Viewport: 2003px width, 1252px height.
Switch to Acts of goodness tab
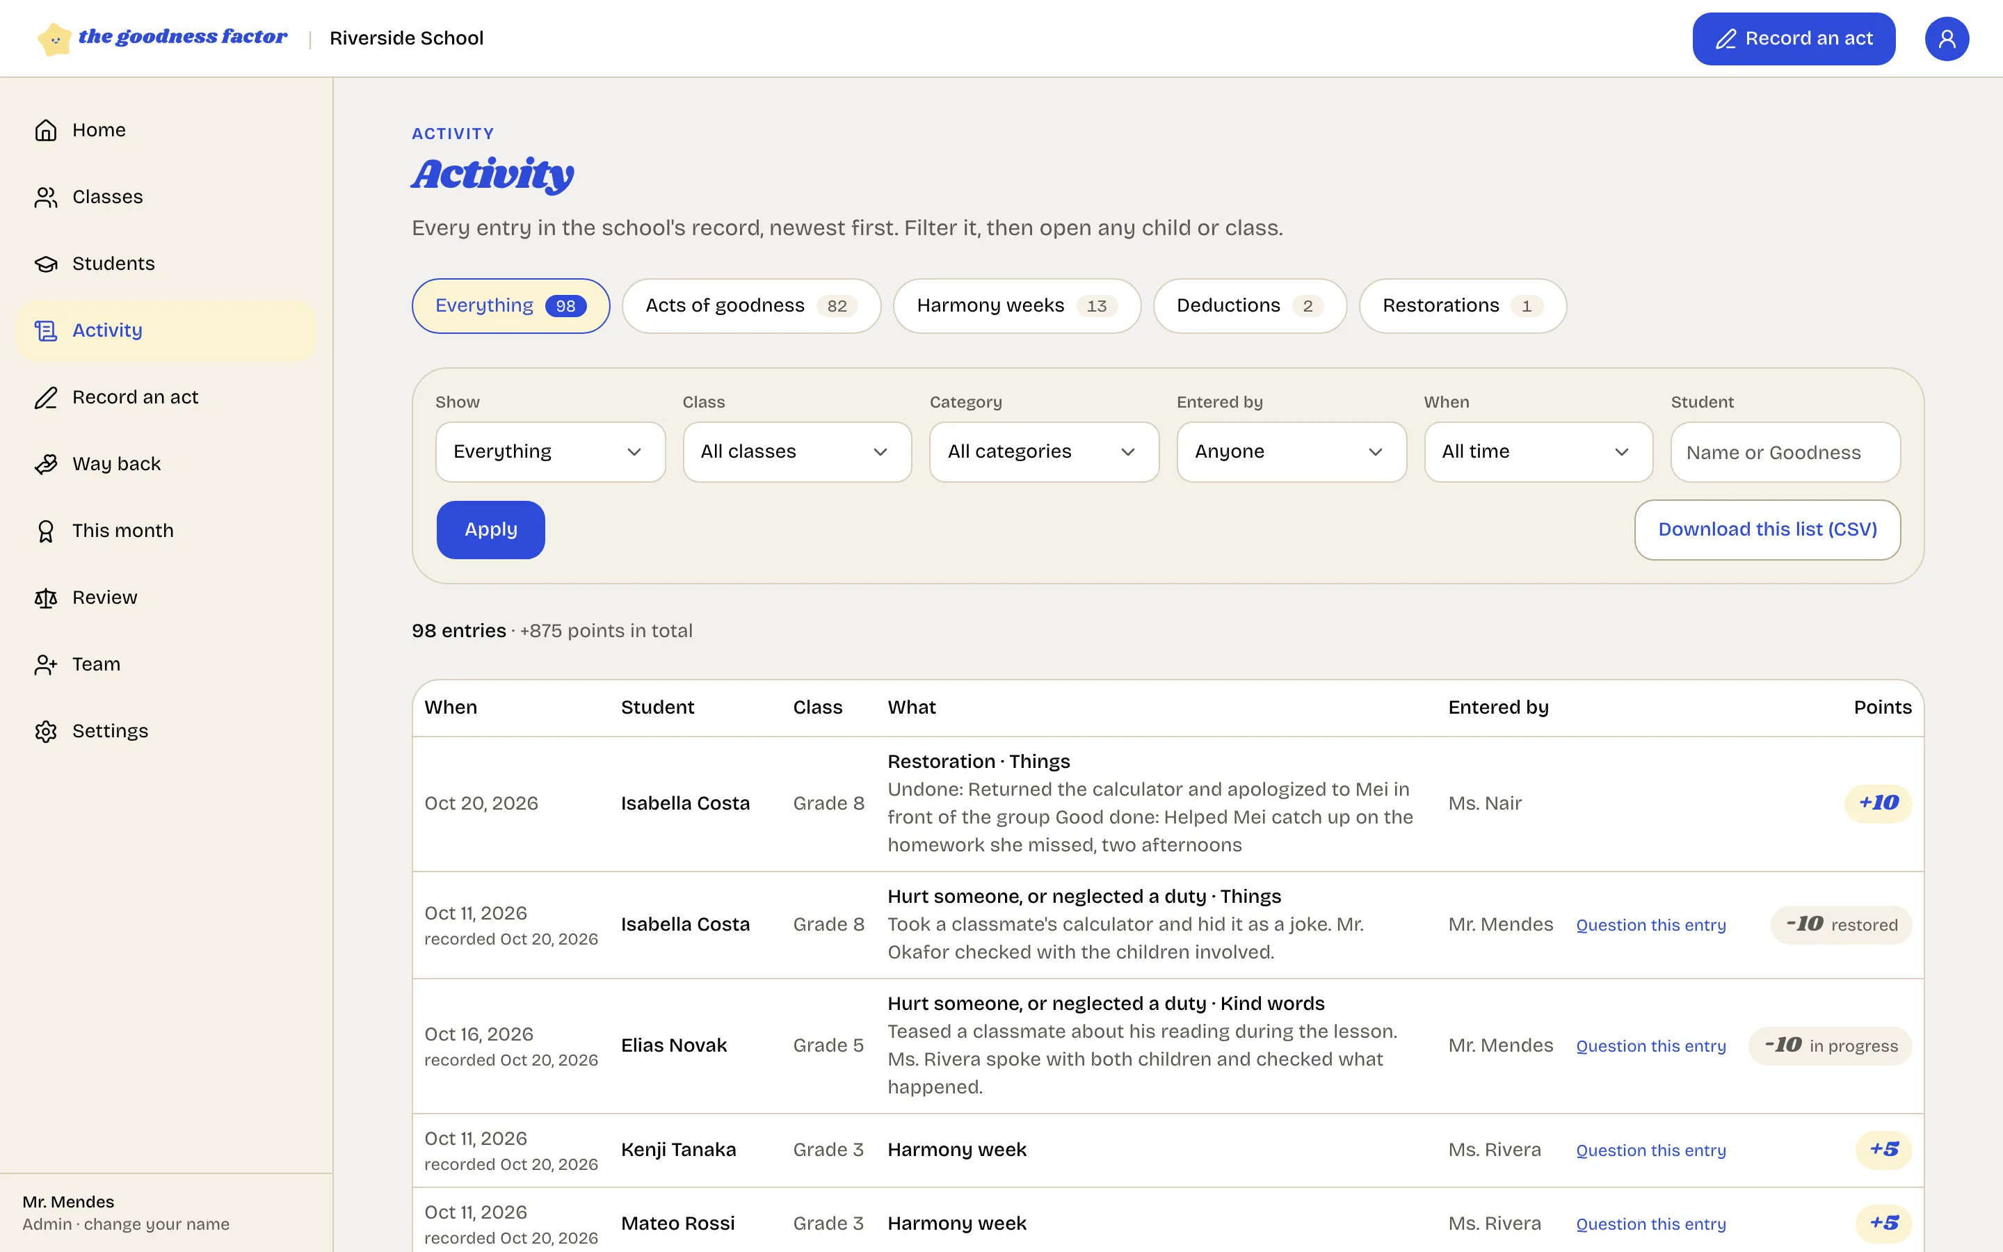[752, 305]
